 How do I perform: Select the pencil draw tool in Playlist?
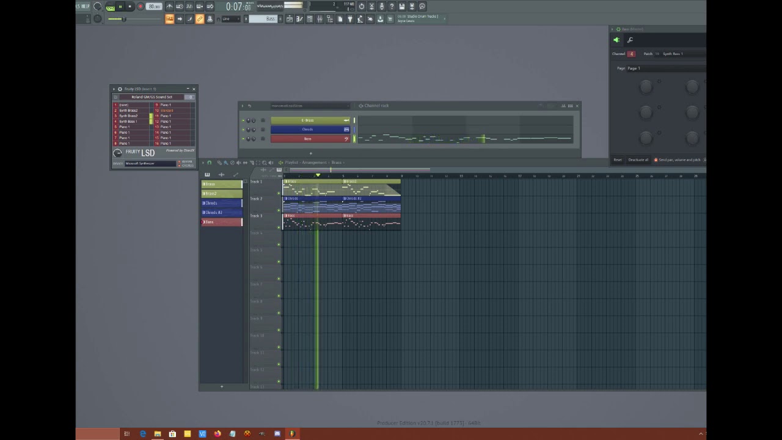point(219,163)
